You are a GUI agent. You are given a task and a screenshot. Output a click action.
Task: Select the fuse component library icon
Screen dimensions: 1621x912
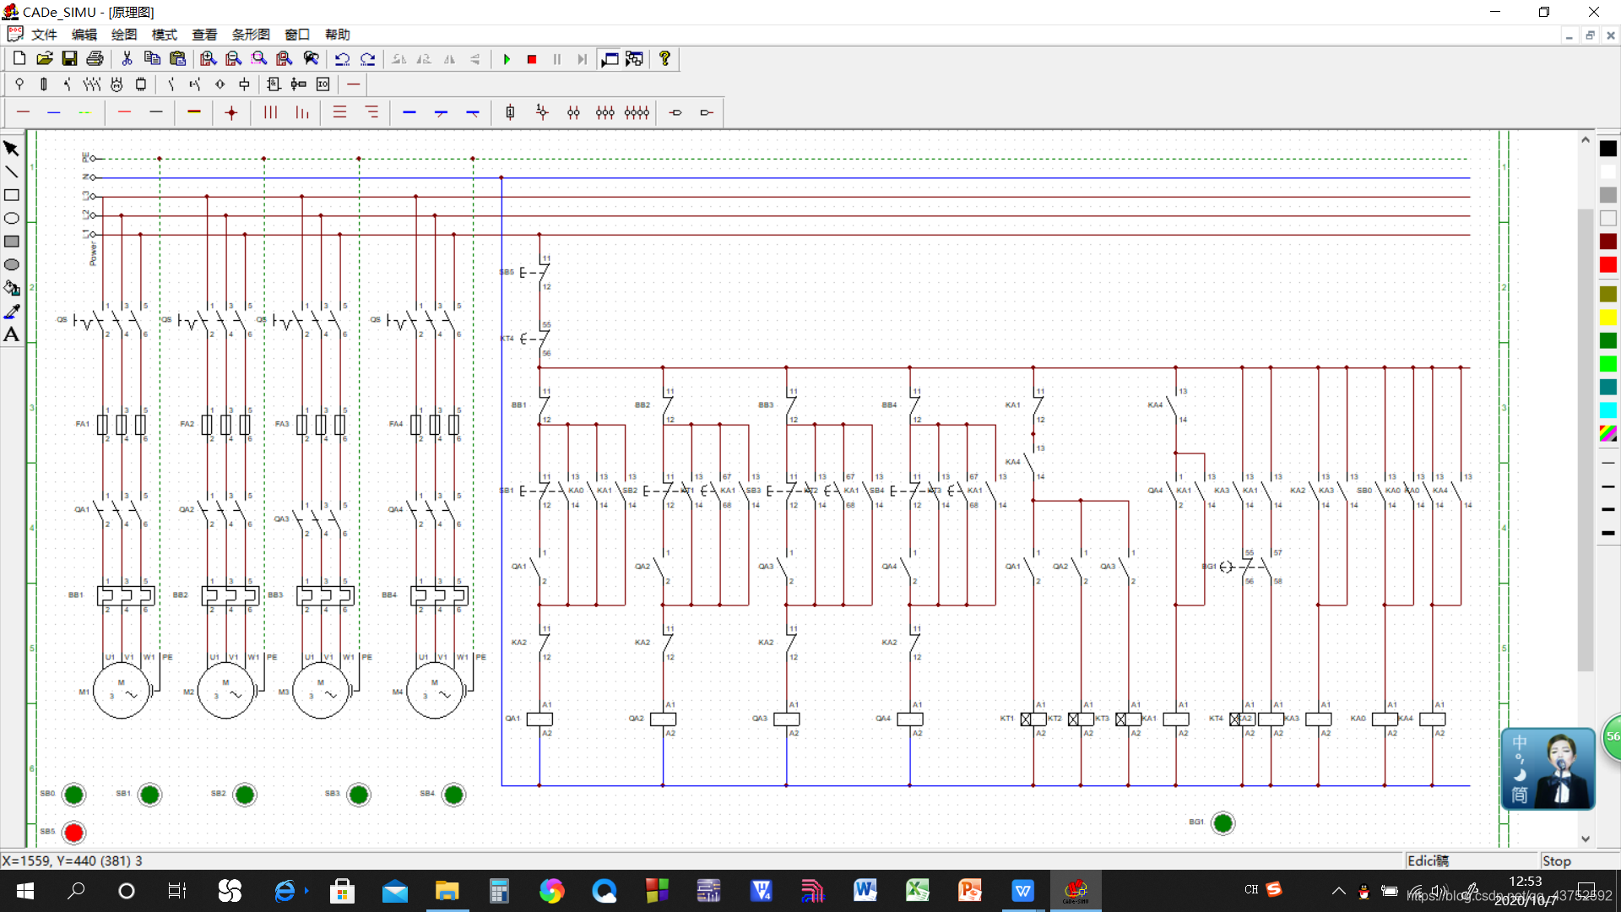coord(44,84)
